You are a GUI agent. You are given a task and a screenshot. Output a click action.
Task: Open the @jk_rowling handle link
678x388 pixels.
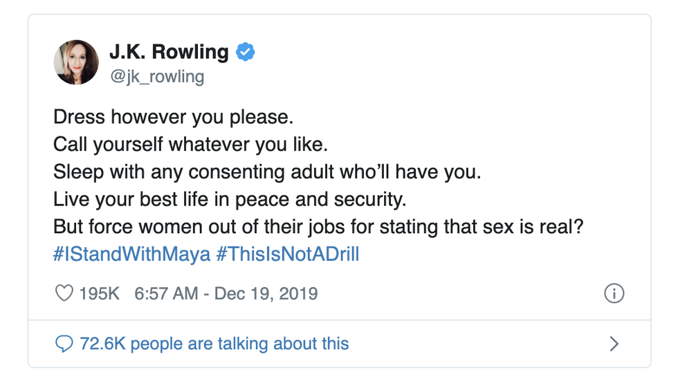click(156, 75)
